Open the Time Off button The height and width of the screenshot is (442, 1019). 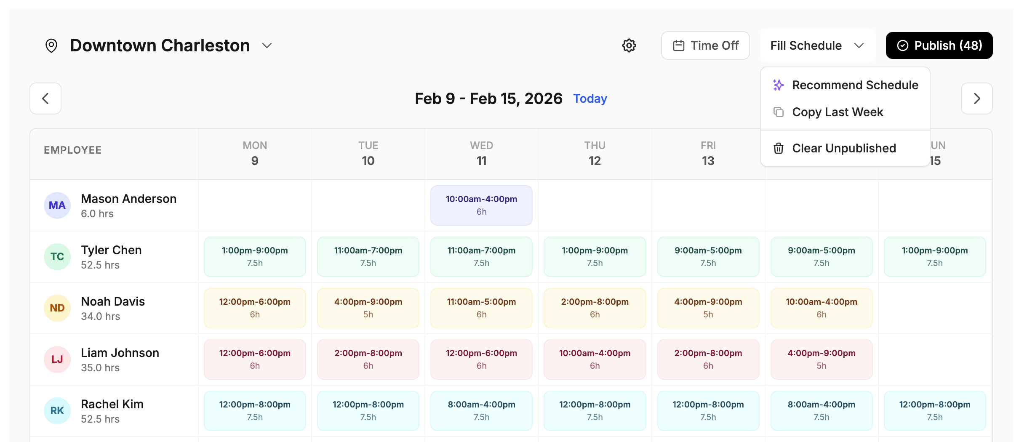(x=705, y=45)
